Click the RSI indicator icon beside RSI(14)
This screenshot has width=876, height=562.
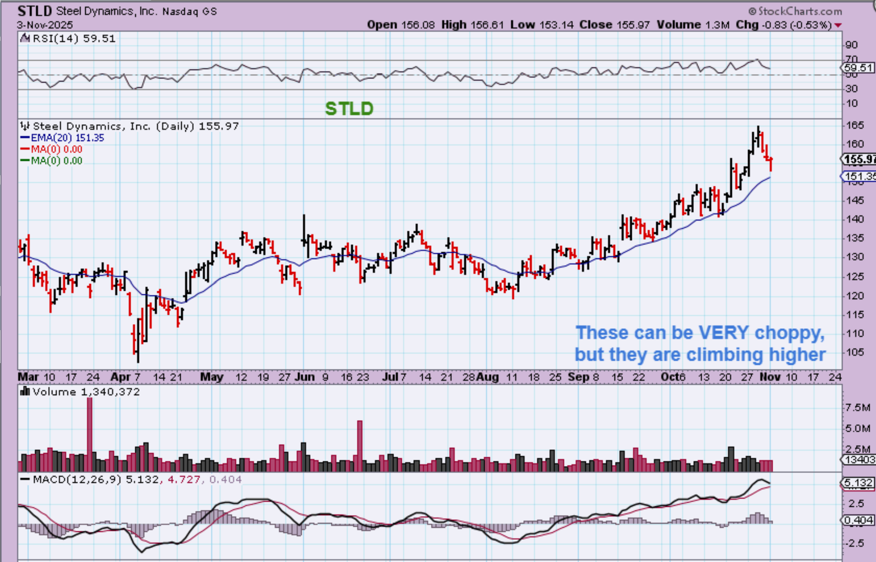(x=25, y=38)
